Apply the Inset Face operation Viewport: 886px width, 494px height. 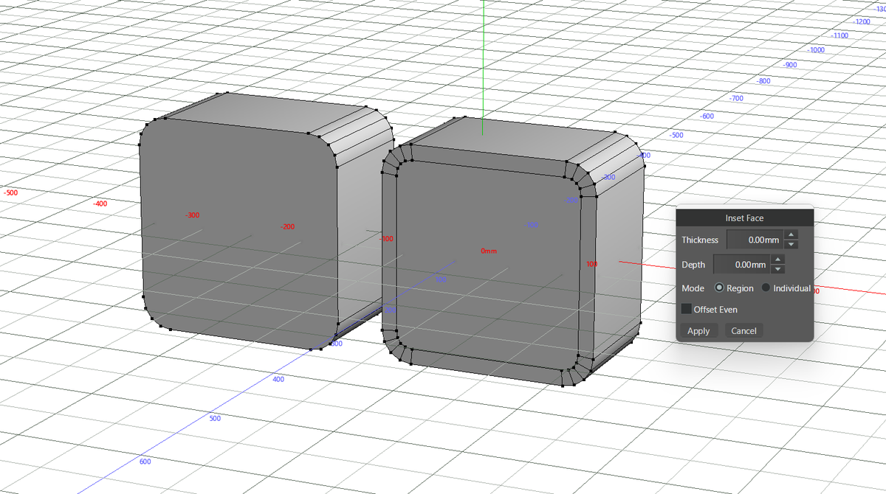pos(698,331)
